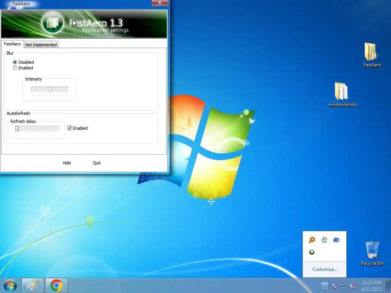Open the Action Center flag icon

(x=334, y=286)
